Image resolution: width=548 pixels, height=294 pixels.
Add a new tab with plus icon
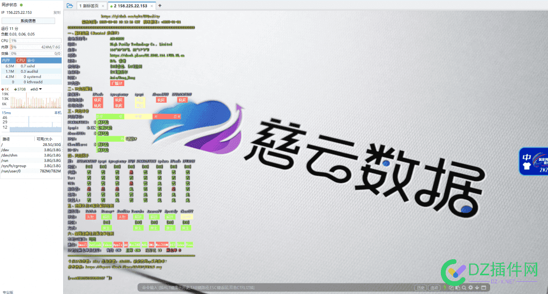[x=160, y=5]
